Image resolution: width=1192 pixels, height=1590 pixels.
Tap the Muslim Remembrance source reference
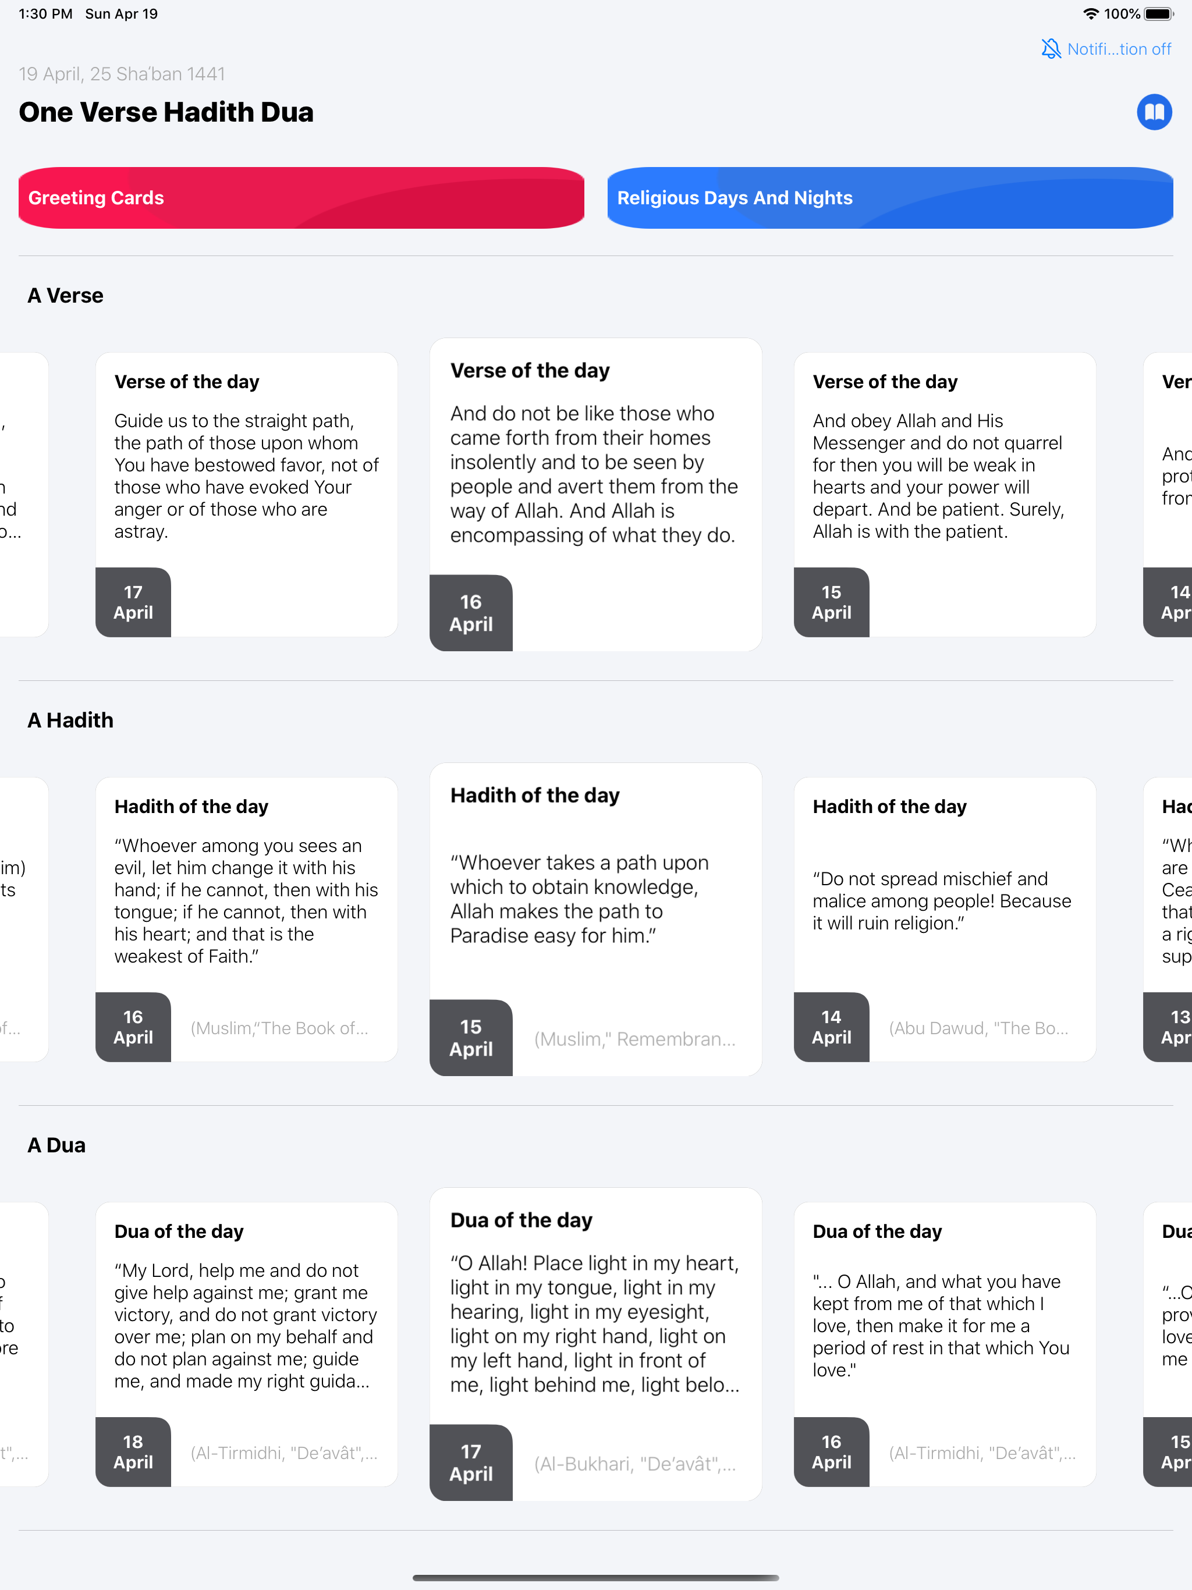tap(635, 1039)
